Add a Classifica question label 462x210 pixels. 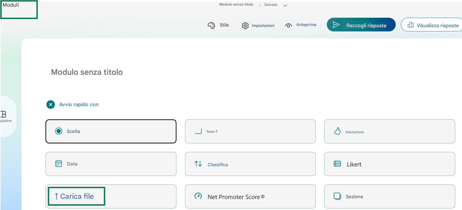point(218,165)
